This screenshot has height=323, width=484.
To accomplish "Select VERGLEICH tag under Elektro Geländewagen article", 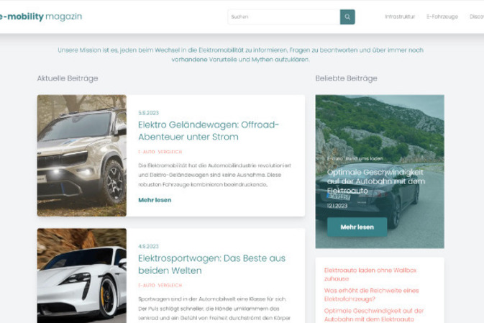I will (170, 152).
